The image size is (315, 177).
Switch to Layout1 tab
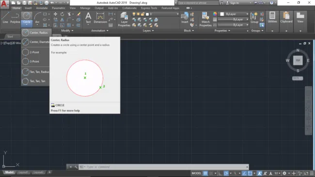pos(23,172)
